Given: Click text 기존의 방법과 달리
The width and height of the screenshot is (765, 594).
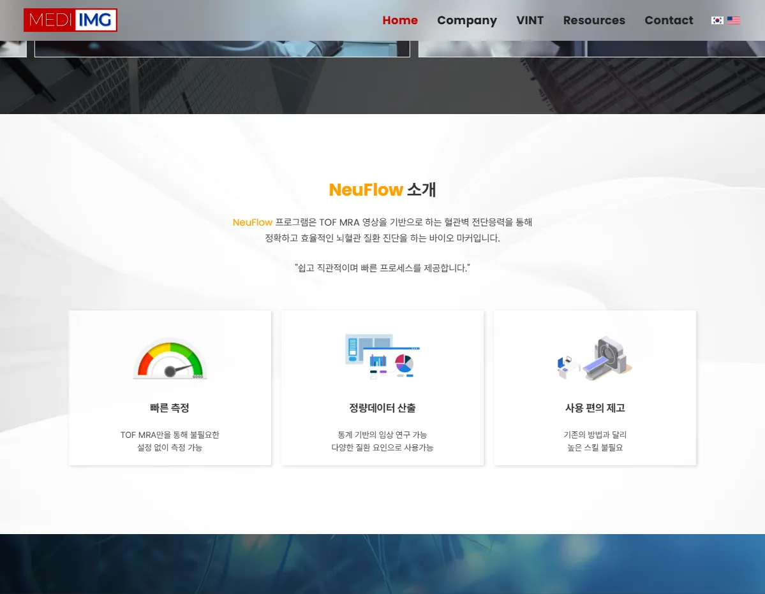Looking at the screenshot, I should tap(595, 435).
